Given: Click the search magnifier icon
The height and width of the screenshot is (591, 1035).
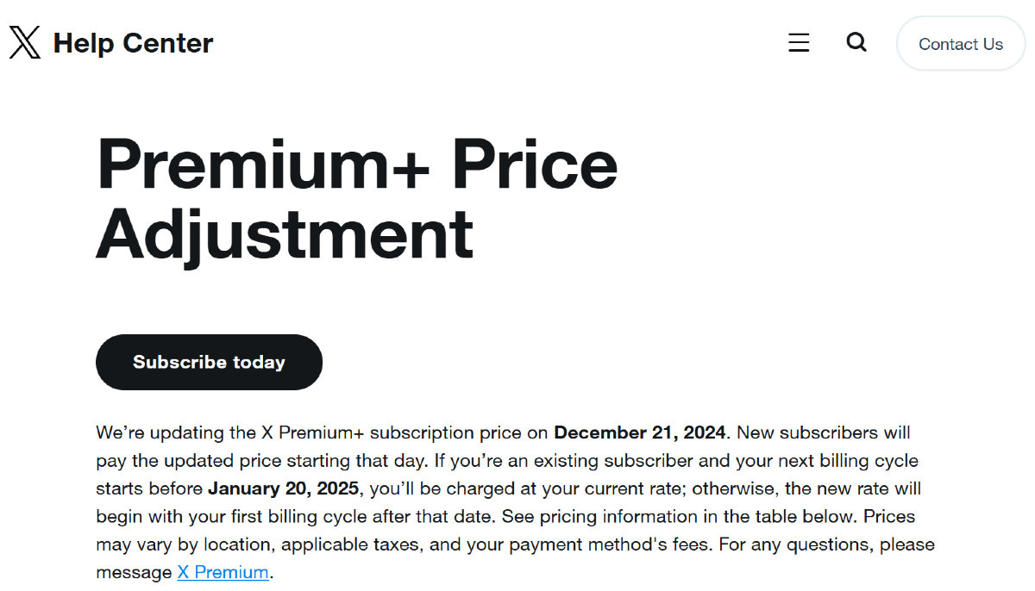Looking at the screenshot, I should (856, 42).
